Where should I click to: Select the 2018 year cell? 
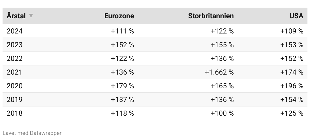(x=15, y=113)
